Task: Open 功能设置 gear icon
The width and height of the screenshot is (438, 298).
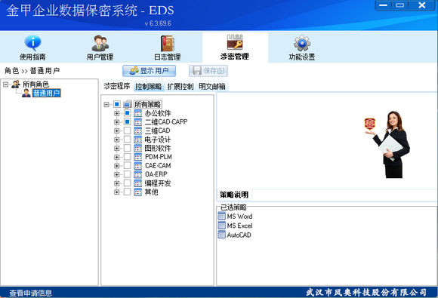Action: pyautogui.click(x=301, y=43)
